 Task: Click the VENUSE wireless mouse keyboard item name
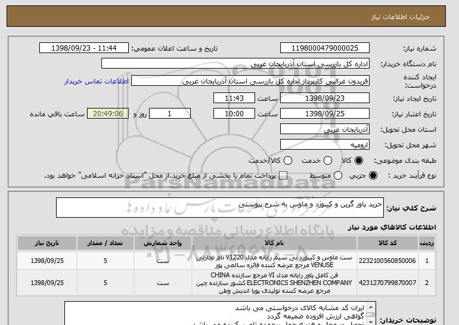(x=274, y=261)
